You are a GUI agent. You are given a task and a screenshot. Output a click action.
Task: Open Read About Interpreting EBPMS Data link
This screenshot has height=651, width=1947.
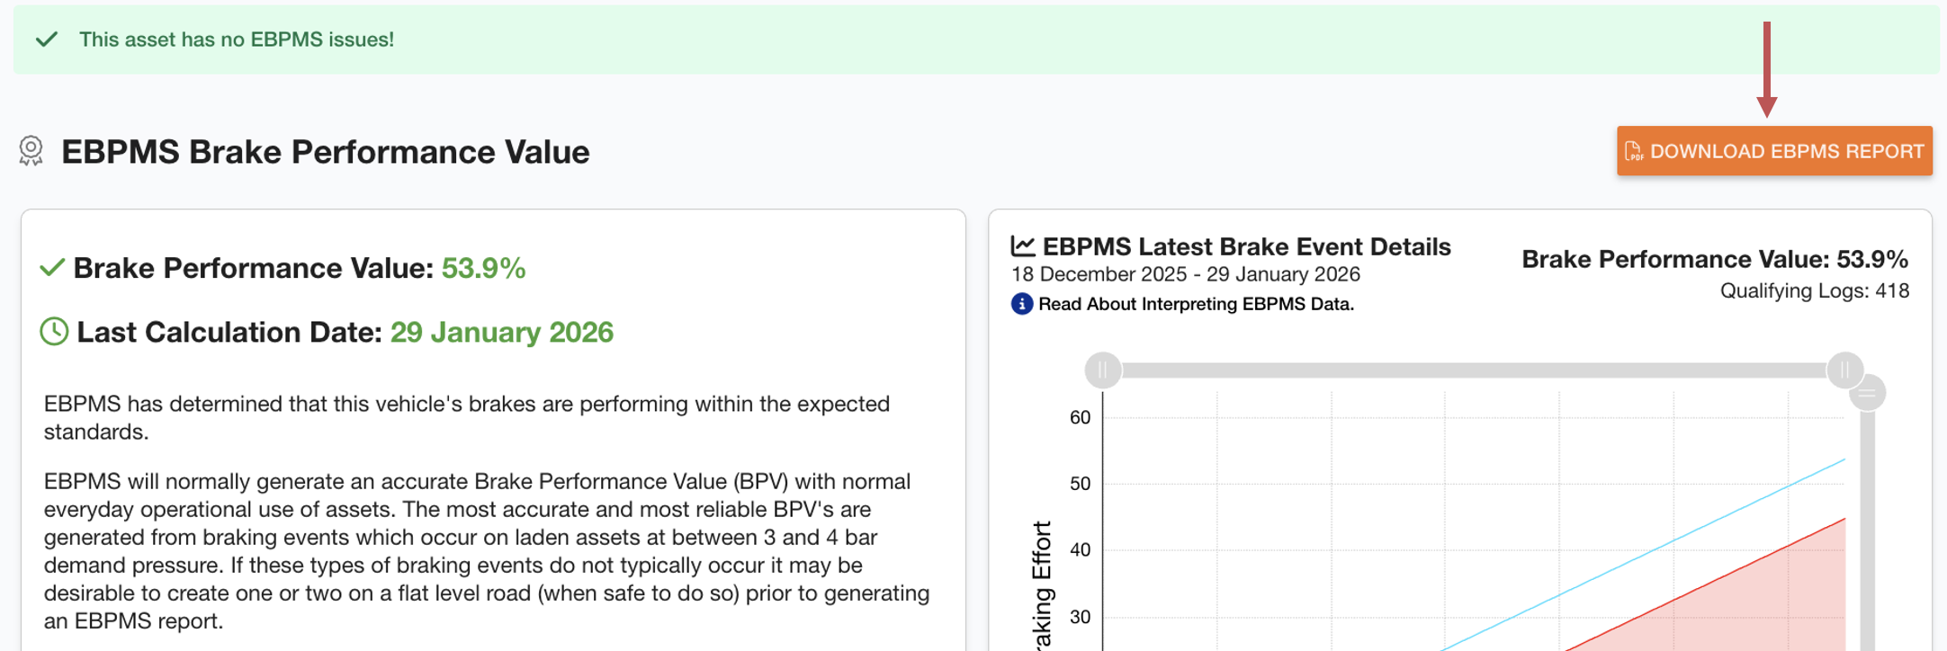[1196, 304]
